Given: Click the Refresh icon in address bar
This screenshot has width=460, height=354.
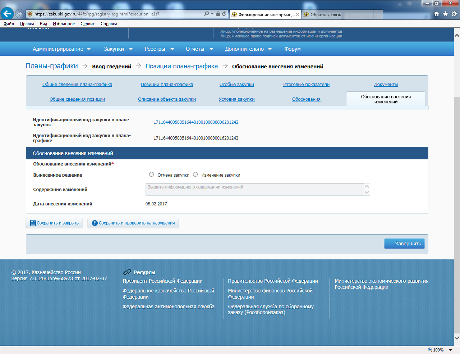Looking at the screenshot, I should tap(224, 14).
